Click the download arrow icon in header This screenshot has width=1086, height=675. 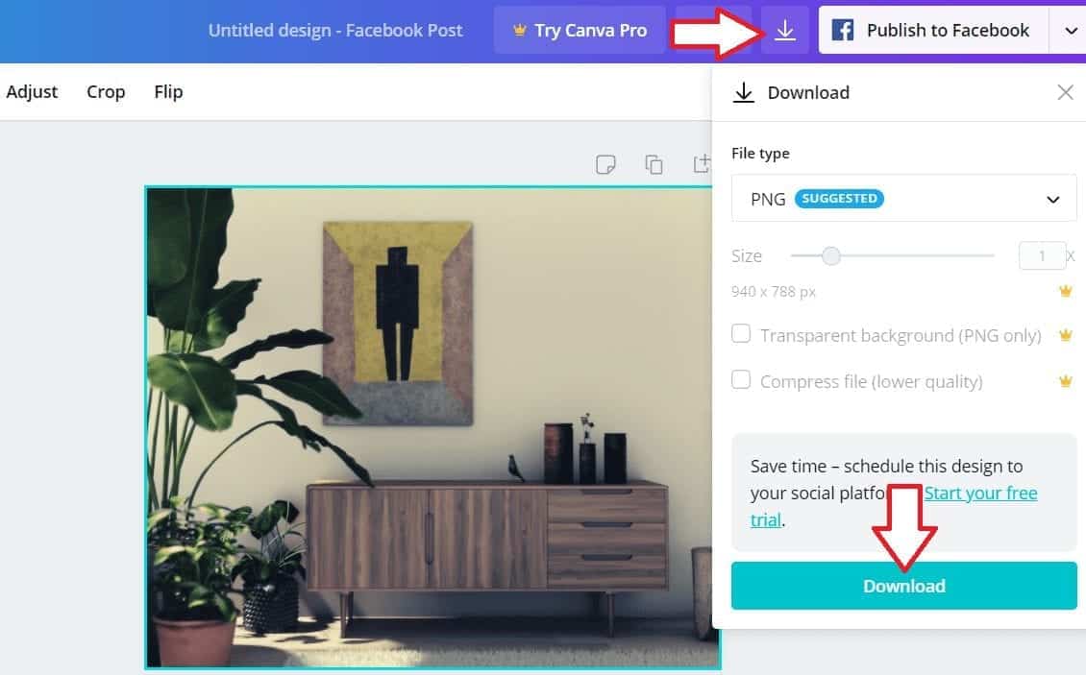tap(785, 30)
